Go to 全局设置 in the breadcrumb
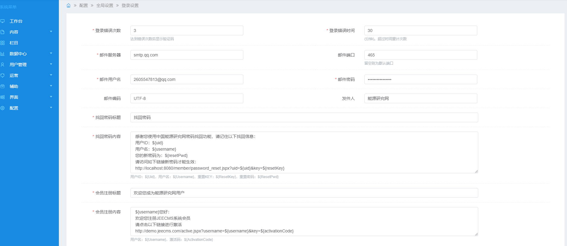This screenshot has width=567, height=246. tap(105, 5)
